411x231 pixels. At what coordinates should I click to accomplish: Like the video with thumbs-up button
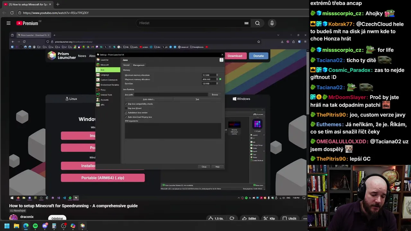pyautogui.click(x=215, y=218)
